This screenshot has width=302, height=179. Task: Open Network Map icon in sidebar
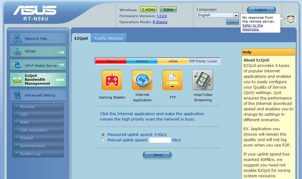[x=17, y=38]
